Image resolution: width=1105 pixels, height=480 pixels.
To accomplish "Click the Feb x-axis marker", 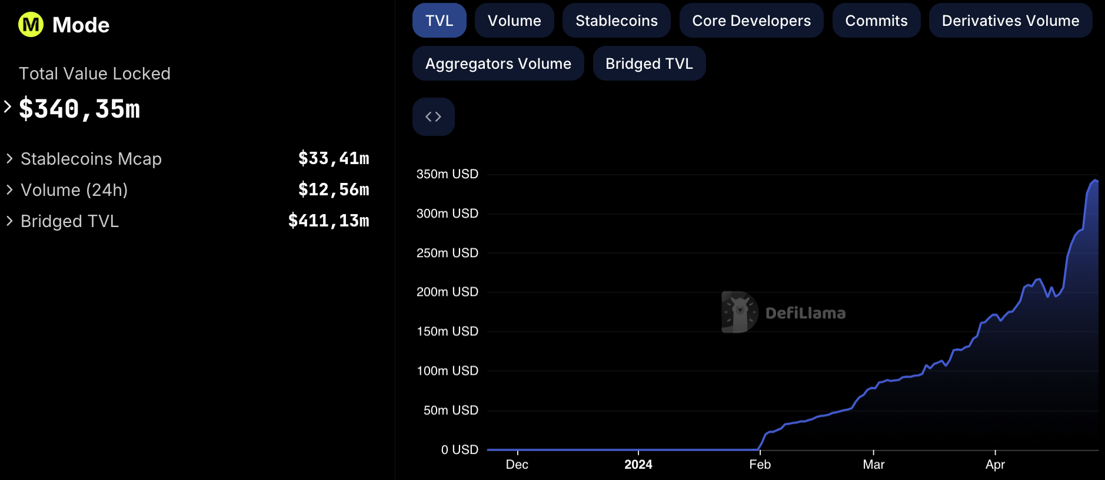I will point(760,465).
